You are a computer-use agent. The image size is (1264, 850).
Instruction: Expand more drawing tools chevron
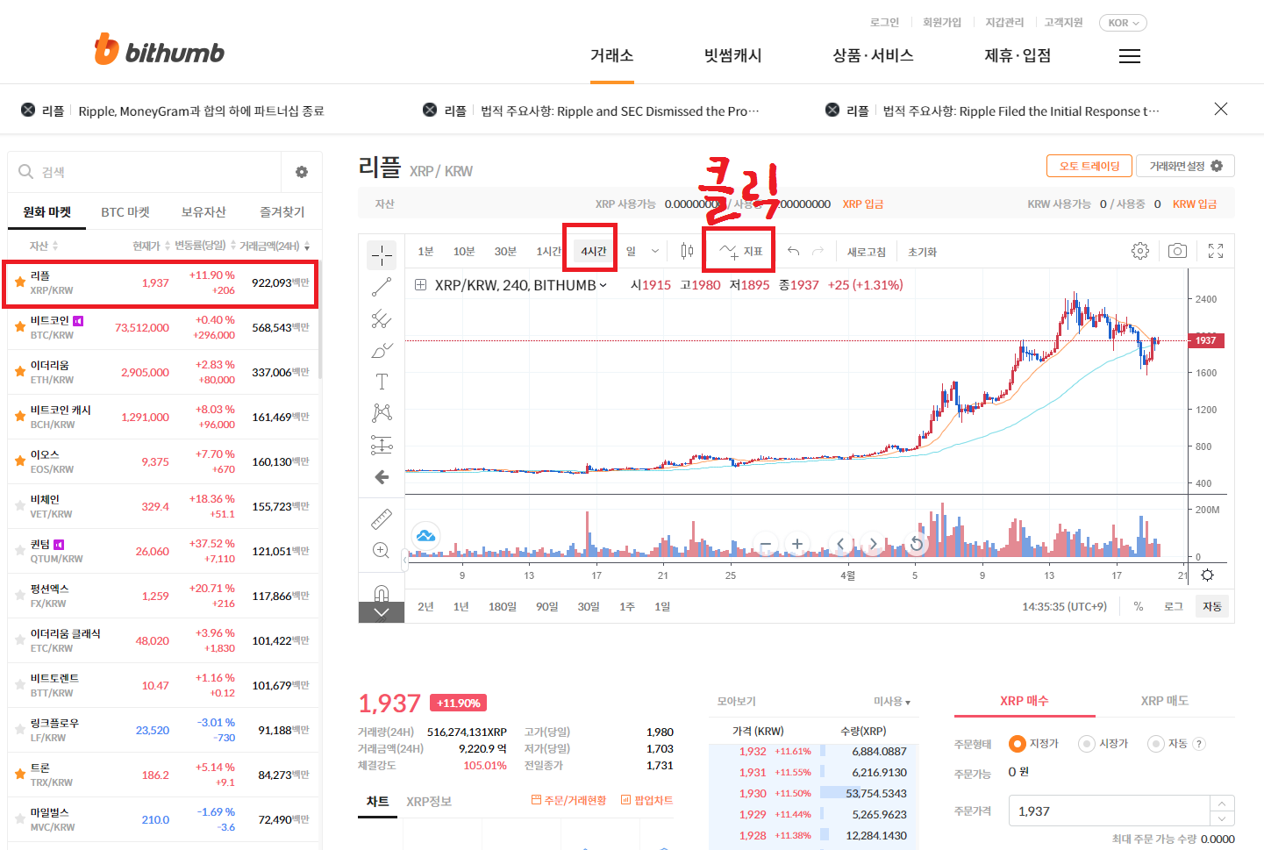(382, 613)
